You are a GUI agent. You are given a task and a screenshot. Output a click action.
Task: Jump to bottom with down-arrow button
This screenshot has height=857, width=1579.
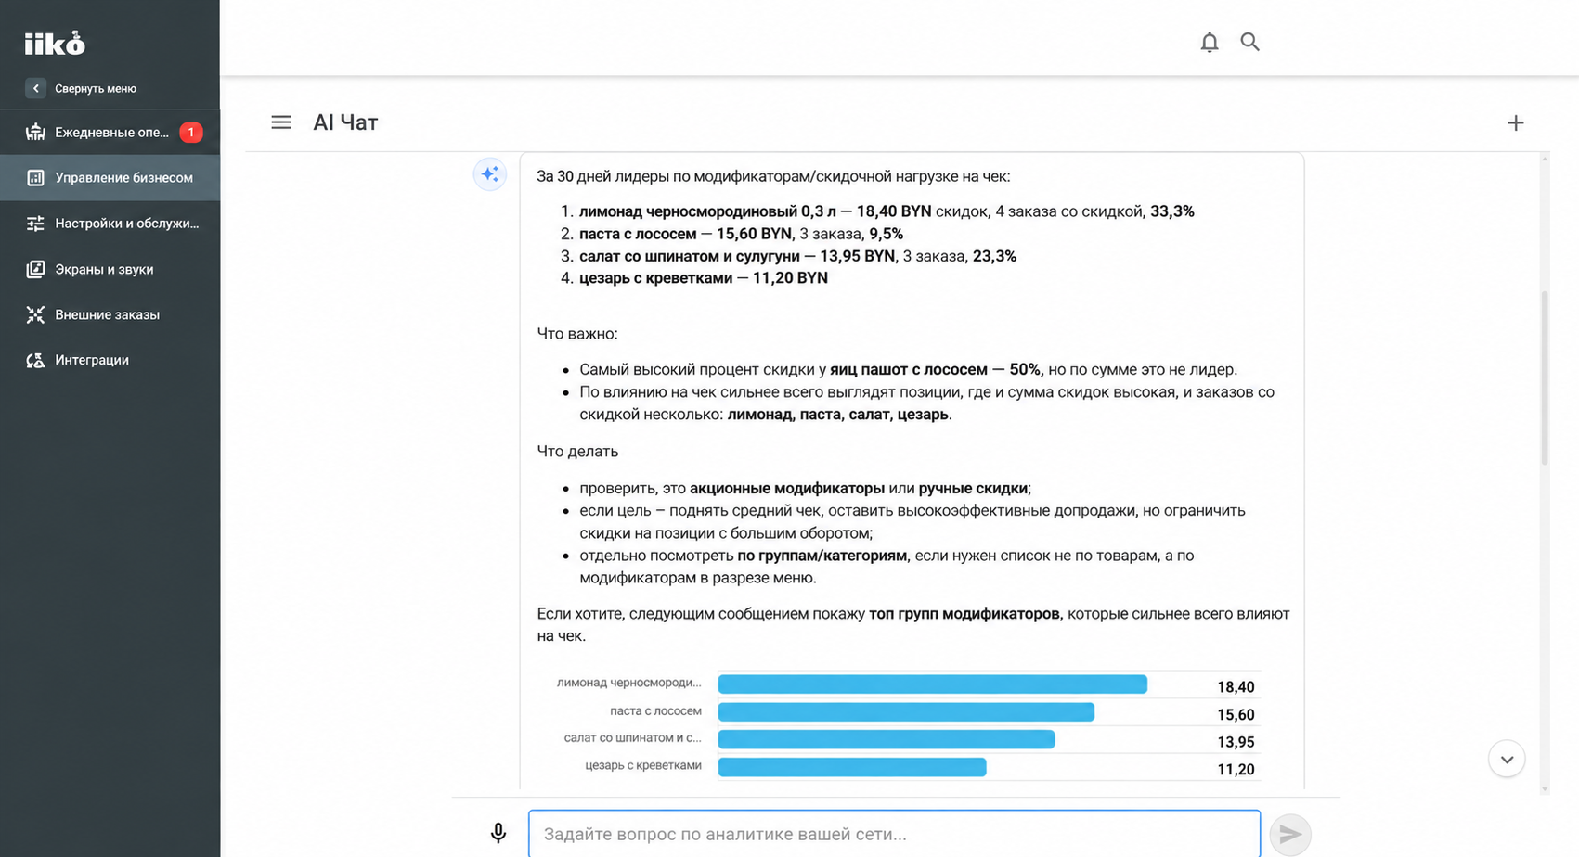click(1507, 760)
